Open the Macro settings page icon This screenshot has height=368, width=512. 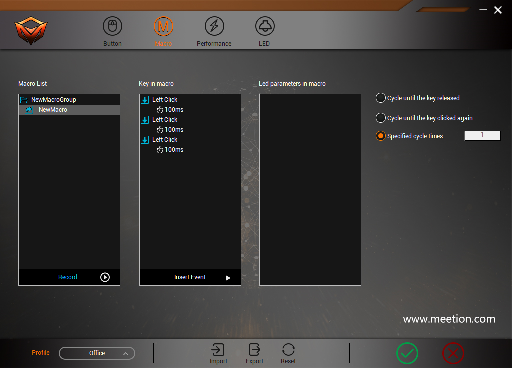click(x=163, y=25)
